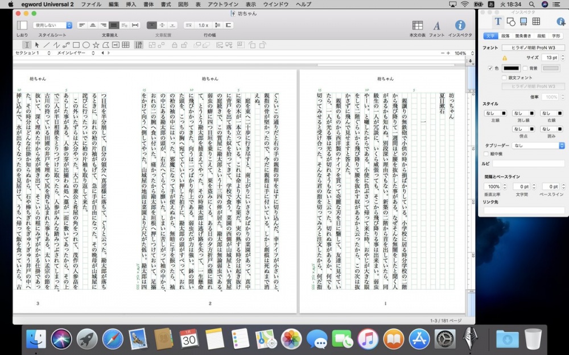Open the タブリーダー dropdown

click(538, 145)
